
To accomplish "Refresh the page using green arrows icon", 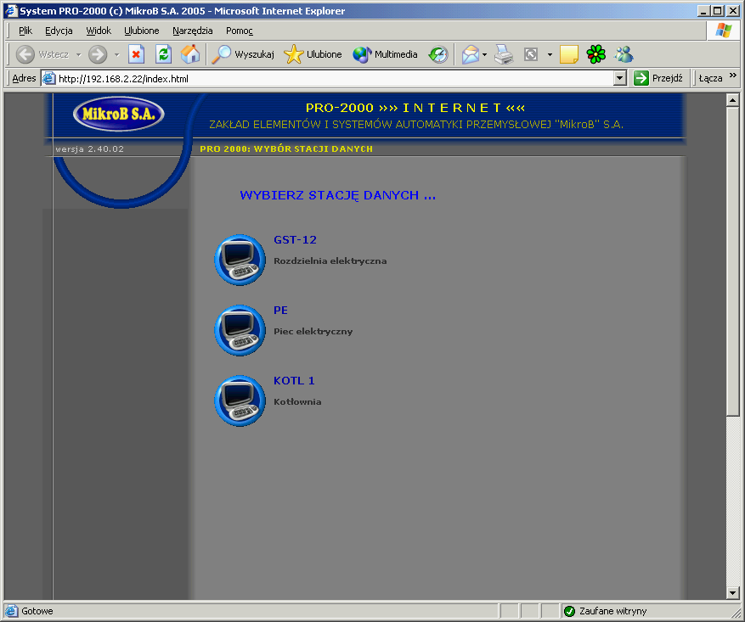I will tap(163, 54).
